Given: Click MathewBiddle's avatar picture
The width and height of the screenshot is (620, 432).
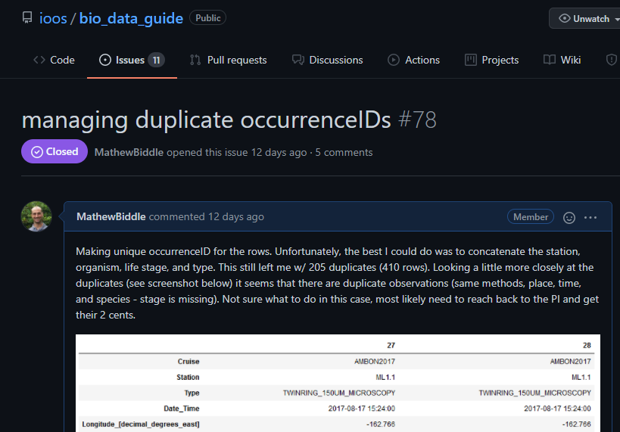Looking at the screenshot, I should coord(36,216).
